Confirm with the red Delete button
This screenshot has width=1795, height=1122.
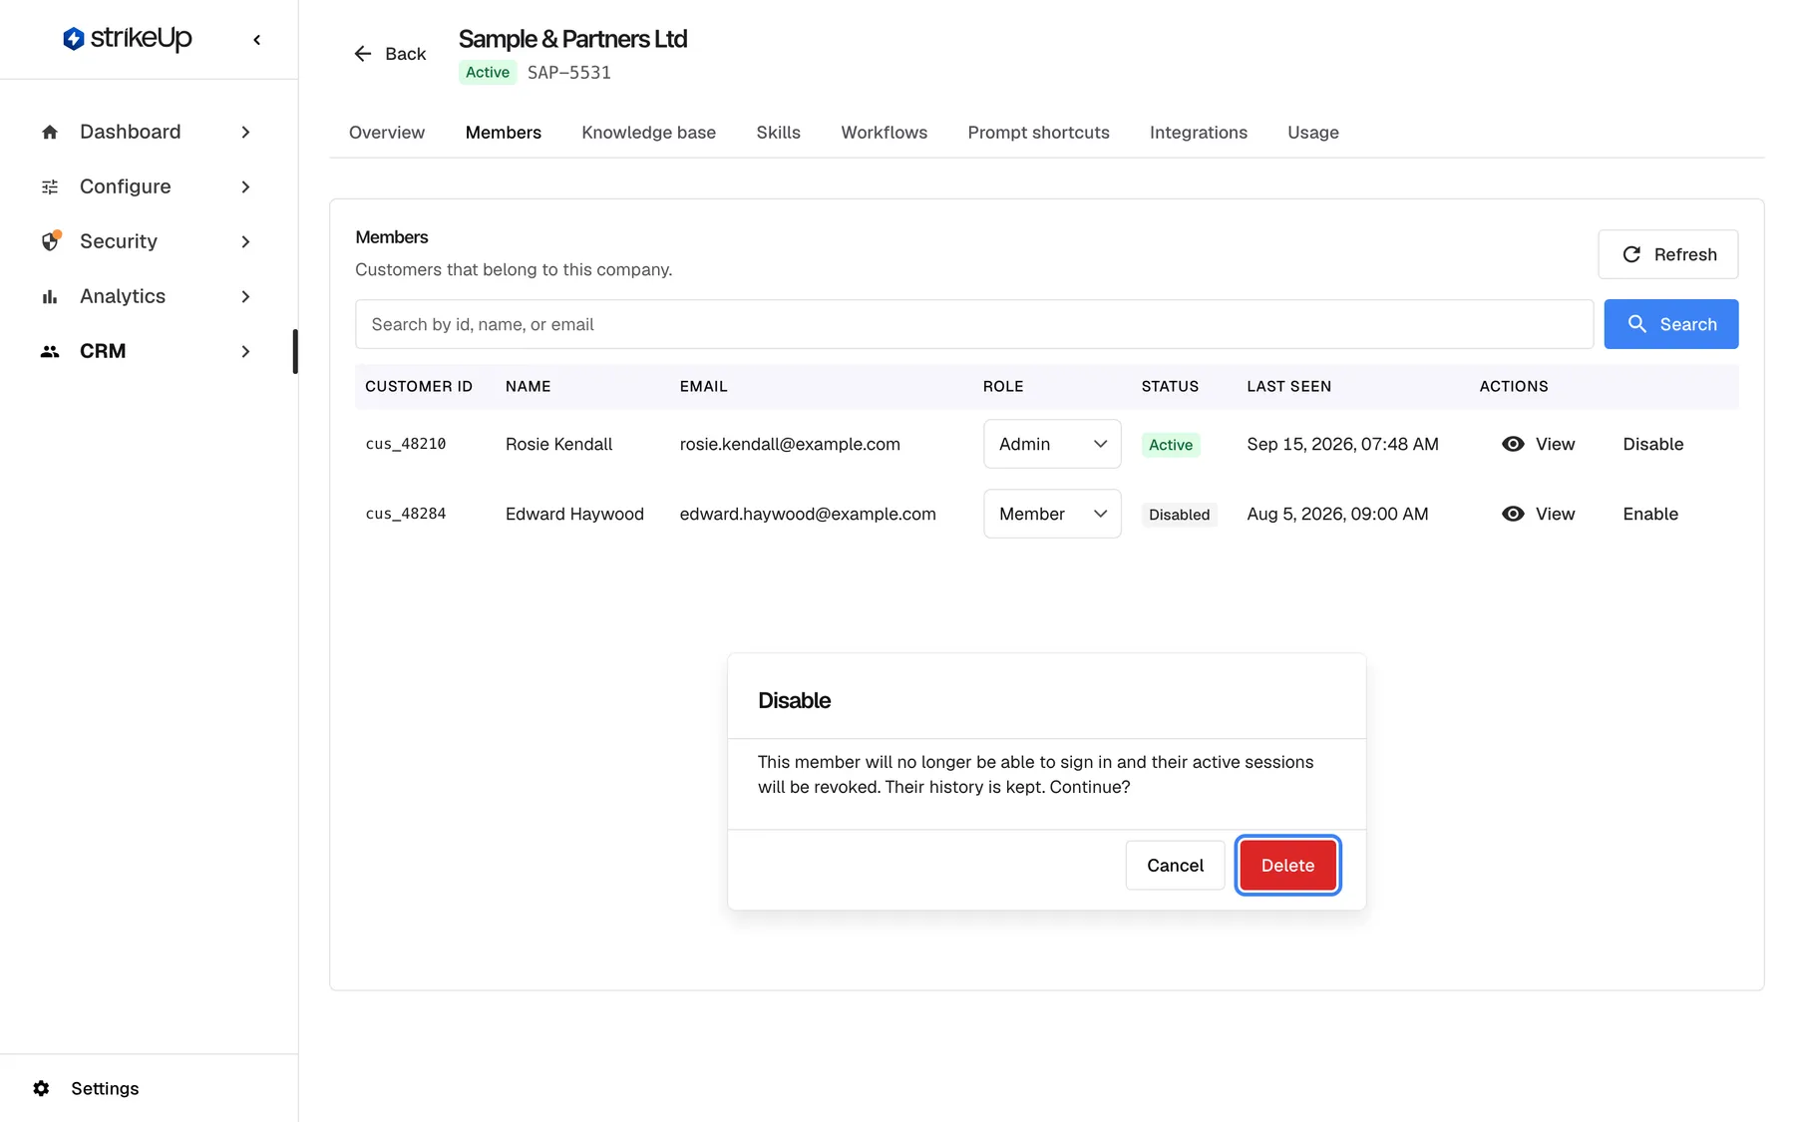[1287, 866]
